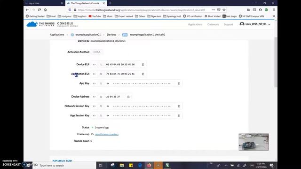
Task: Open the MeL Login bookmark
Action: pos(230,16)
